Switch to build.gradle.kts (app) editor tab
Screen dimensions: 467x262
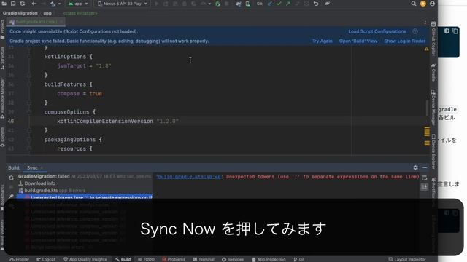click(36, 22)
